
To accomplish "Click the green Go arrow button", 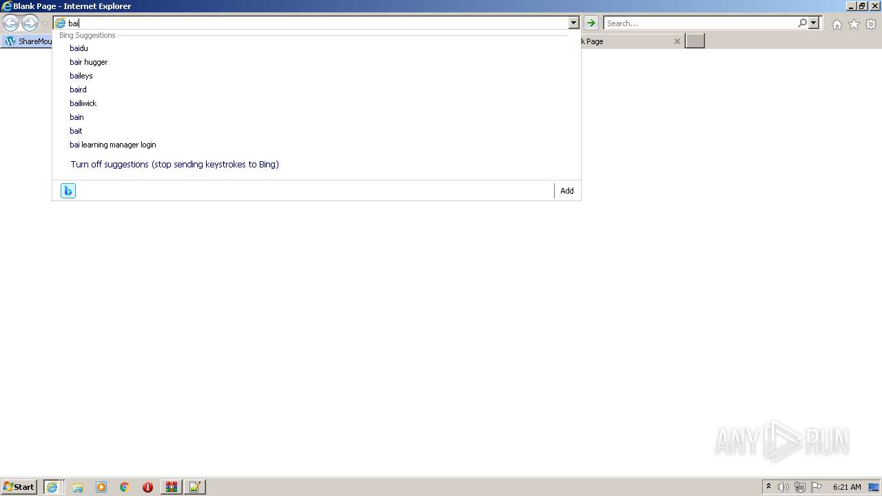I will click(591, 23).
